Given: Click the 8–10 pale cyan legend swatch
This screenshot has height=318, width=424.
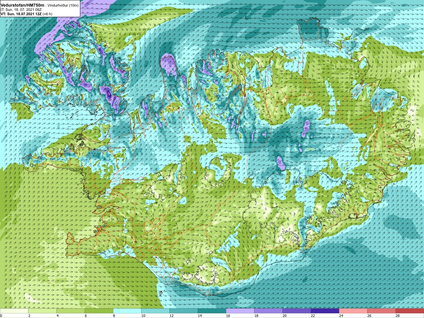Looking at the screenshot, I should [127, 311].
